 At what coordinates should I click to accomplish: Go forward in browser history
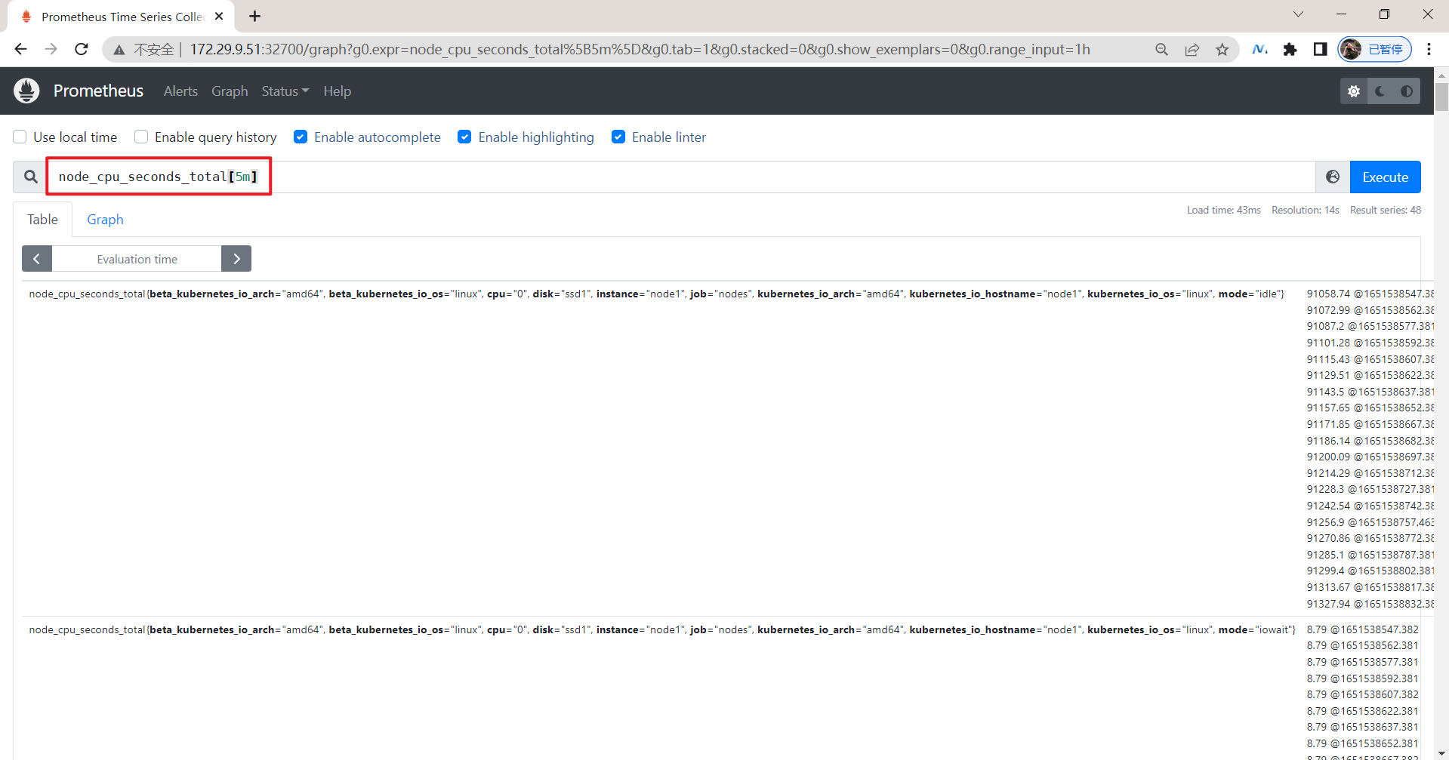[51, 49]
